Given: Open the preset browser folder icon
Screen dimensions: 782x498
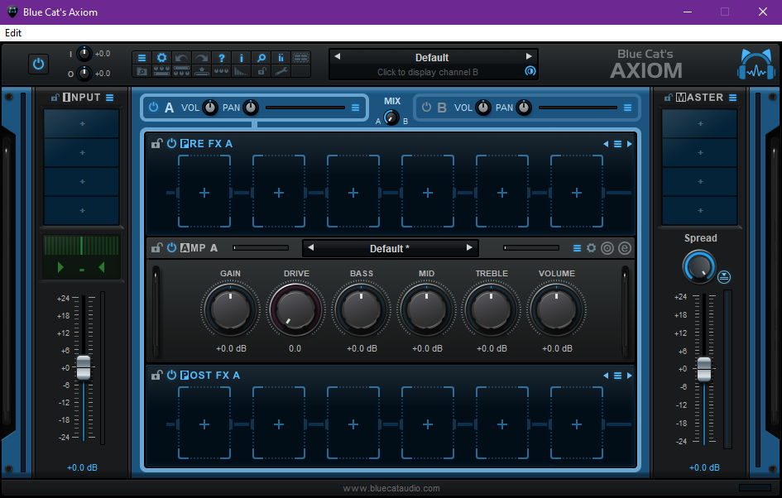Looking at the screenshot, I should pos(142,71).
